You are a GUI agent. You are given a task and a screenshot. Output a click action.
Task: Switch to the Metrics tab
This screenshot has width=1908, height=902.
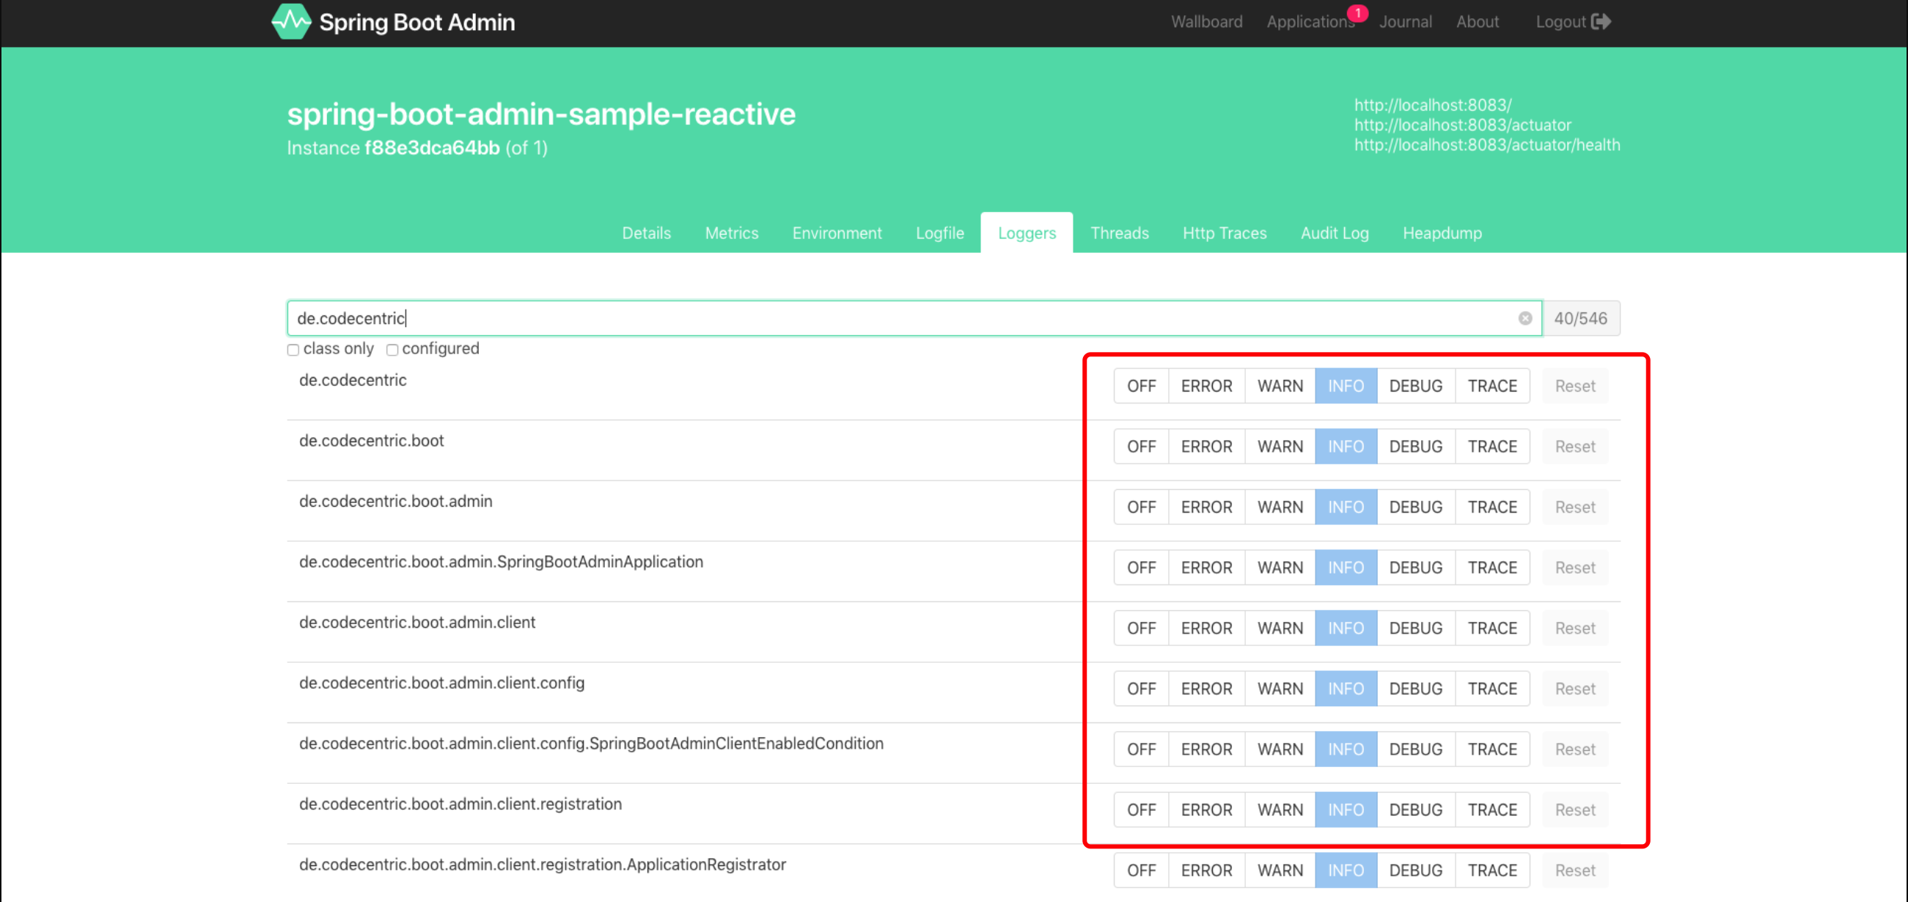(731, 232)
